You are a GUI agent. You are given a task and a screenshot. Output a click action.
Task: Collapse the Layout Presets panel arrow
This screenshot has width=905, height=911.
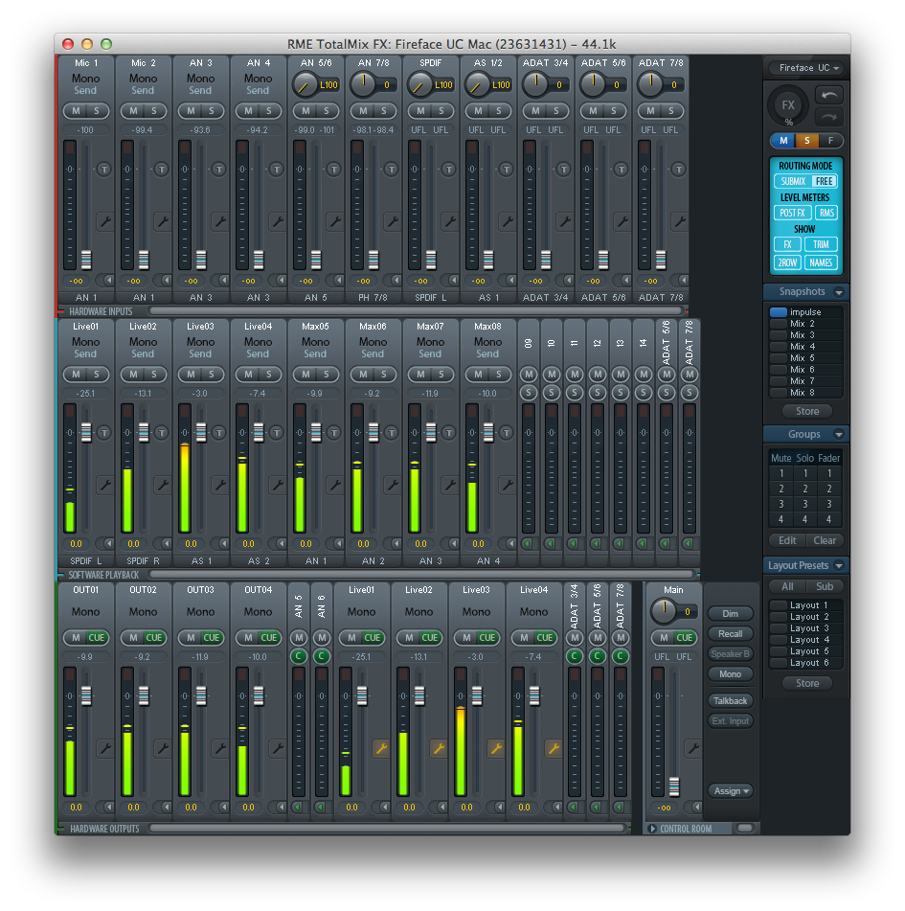pos(839,565)
